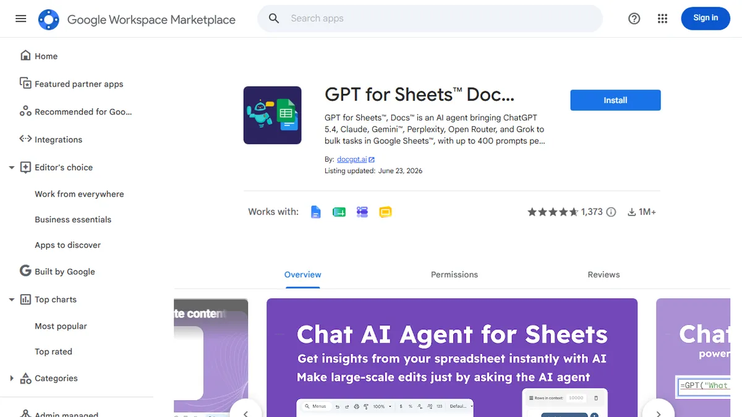Click the Google Slides works-with icon
The image size is (742, 417).
385,212
